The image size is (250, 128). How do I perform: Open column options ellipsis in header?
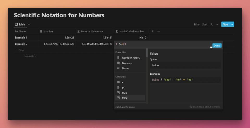[158, 31]
